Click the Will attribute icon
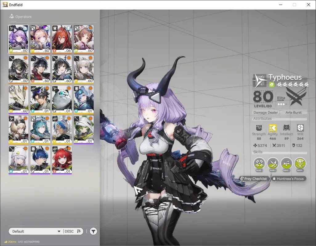The image size is (316, 246). click(300, 128)
